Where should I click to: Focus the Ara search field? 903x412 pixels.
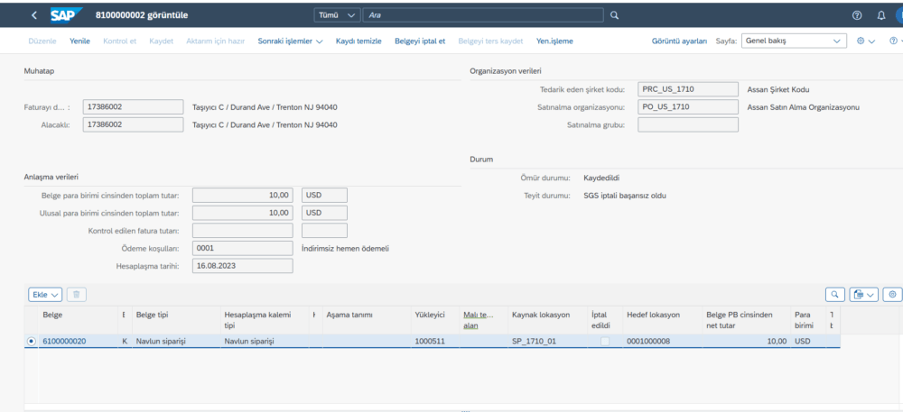click(483, 15)
